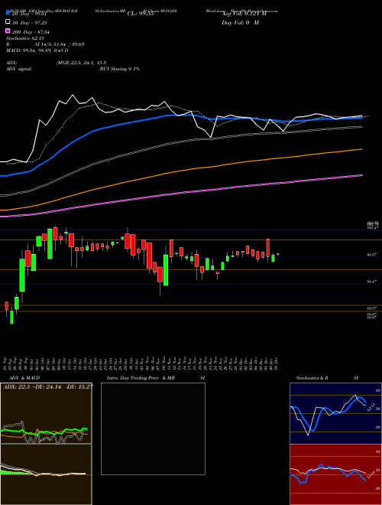The image size is (382, 505).
Task: Click the last small candle on the candlestick chart
Action: (x=278, y=254)
